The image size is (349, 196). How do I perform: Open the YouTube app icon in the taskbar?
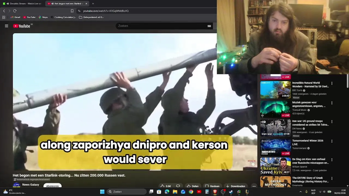point(199,192)
